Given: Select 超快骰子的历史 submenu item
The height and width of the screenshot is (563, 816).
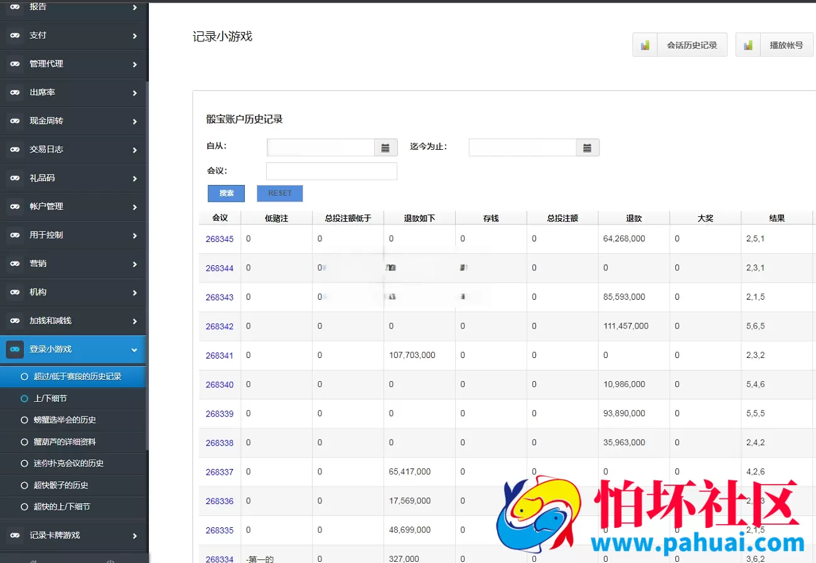Looking at the screenshot, I should tap(73, 485).
